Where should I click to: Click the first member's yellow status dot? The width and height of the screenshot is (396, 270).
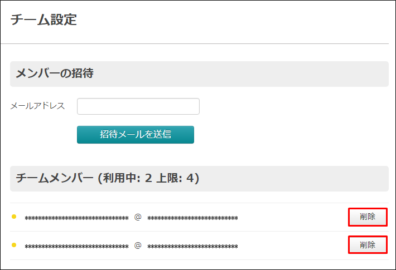14,217
